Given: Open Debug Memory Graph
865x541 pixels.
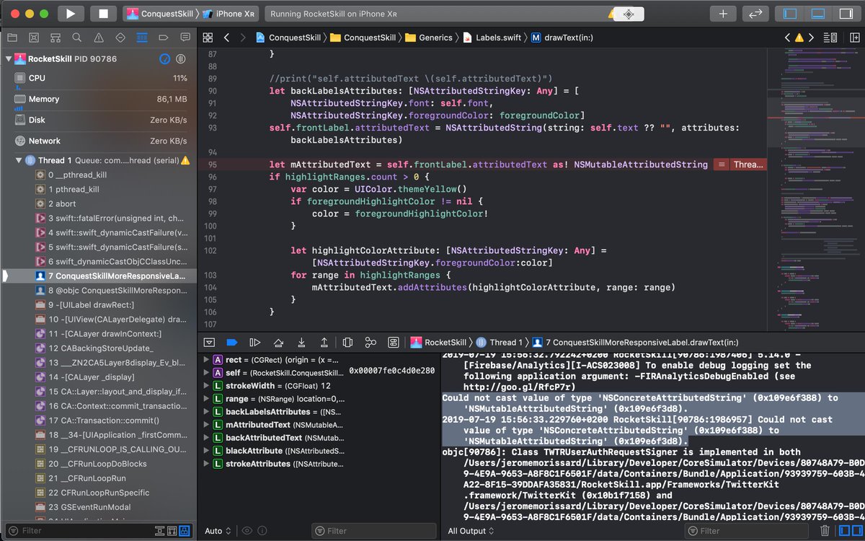Looking at the screenshot, I should point(371,342).
